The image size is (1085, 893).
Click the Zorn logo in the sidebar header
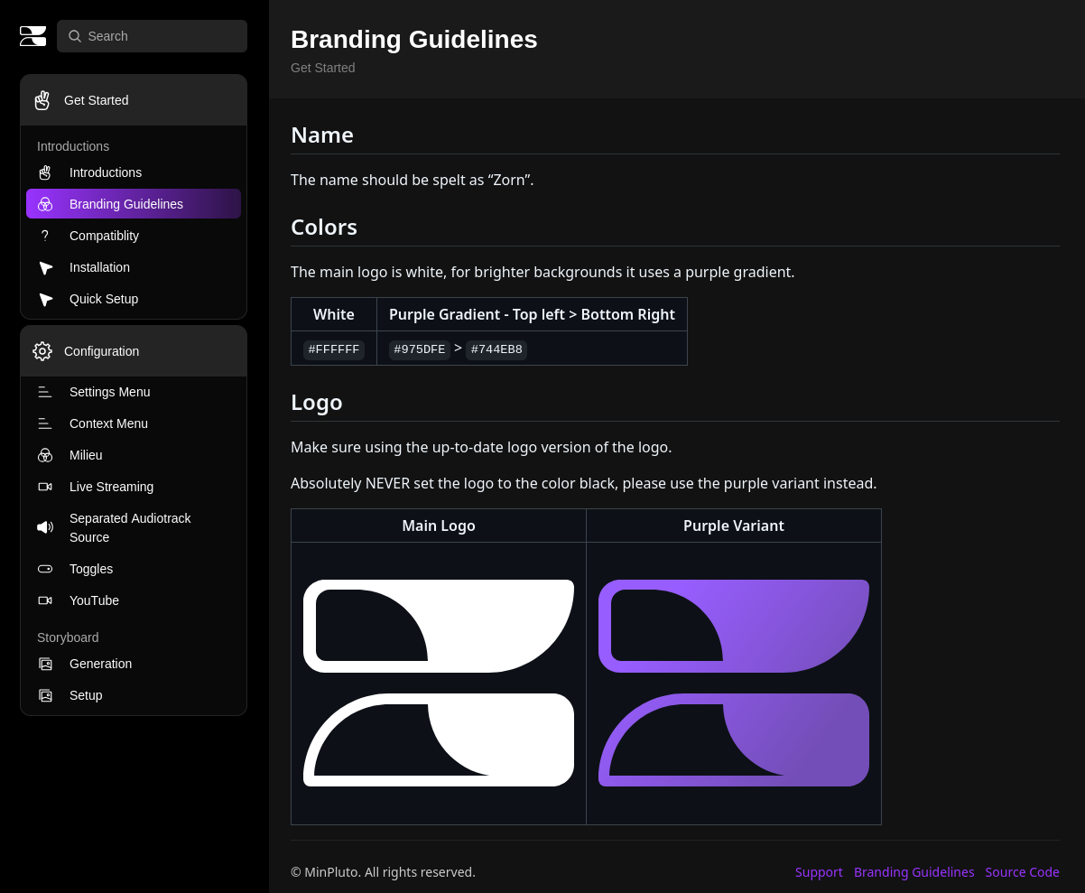tap(33, 36)
